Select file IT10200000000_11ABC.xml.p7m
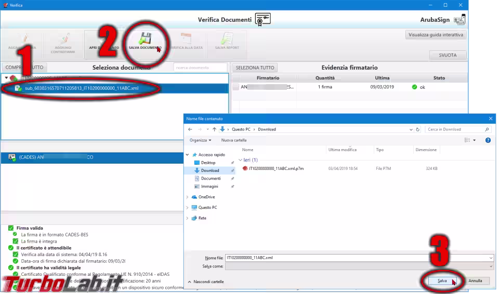Viewport: 499px width, 294px height. point(276,169)
